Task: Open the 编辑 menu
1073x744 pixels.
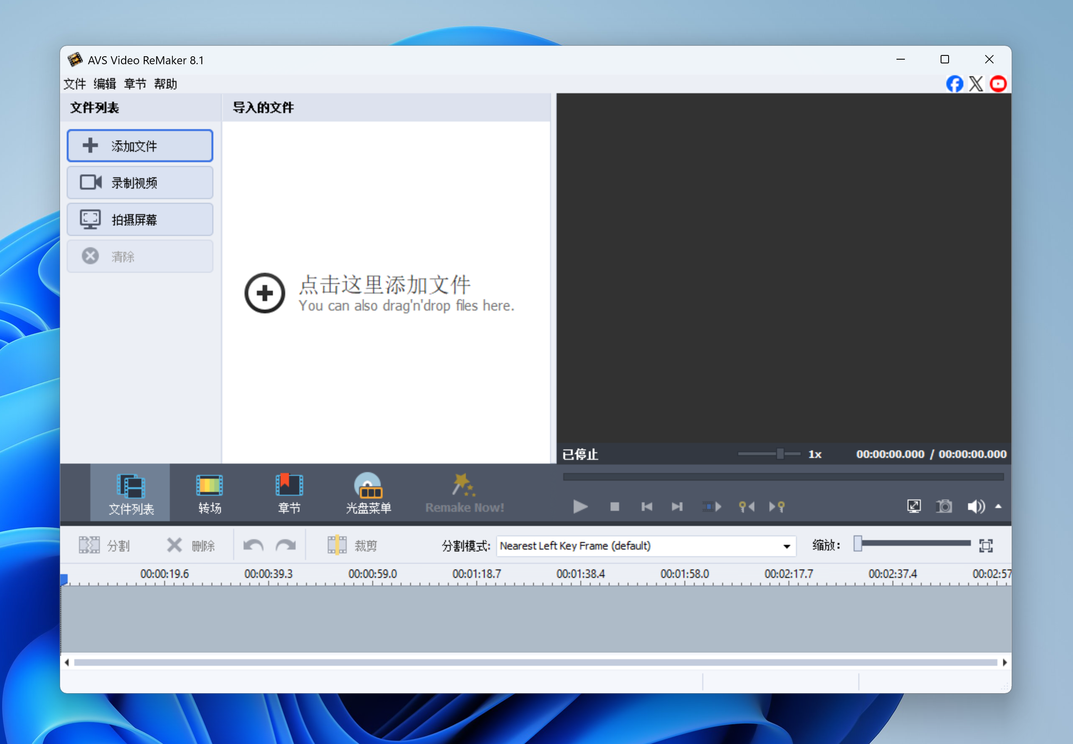Action: point(105,84)
